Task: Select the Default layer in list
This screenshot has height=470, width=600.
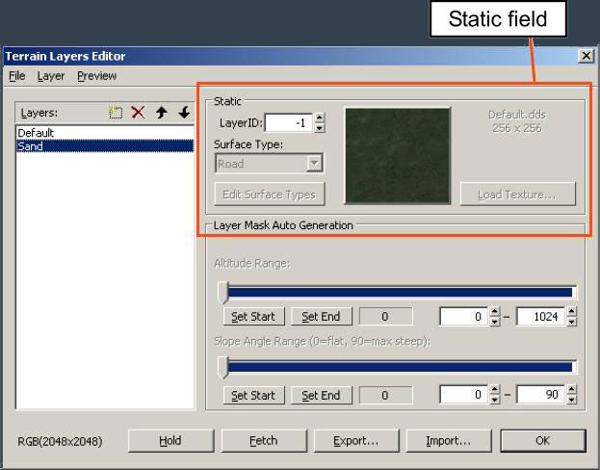Action: tap(105, 133)
